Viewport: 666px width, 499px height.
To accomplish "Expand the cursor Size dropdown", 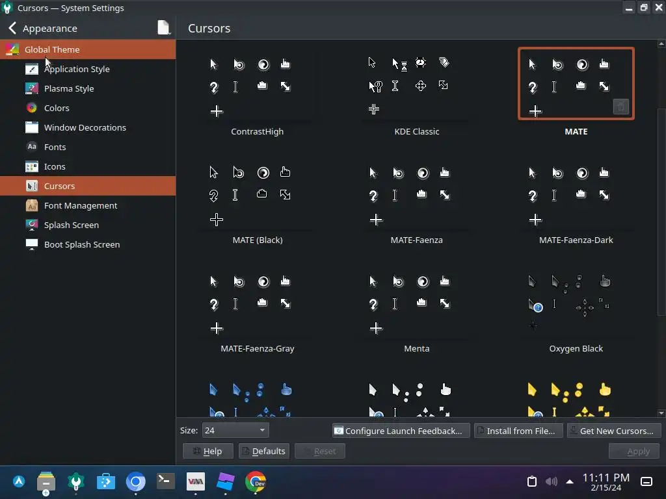I will (235, 430).
